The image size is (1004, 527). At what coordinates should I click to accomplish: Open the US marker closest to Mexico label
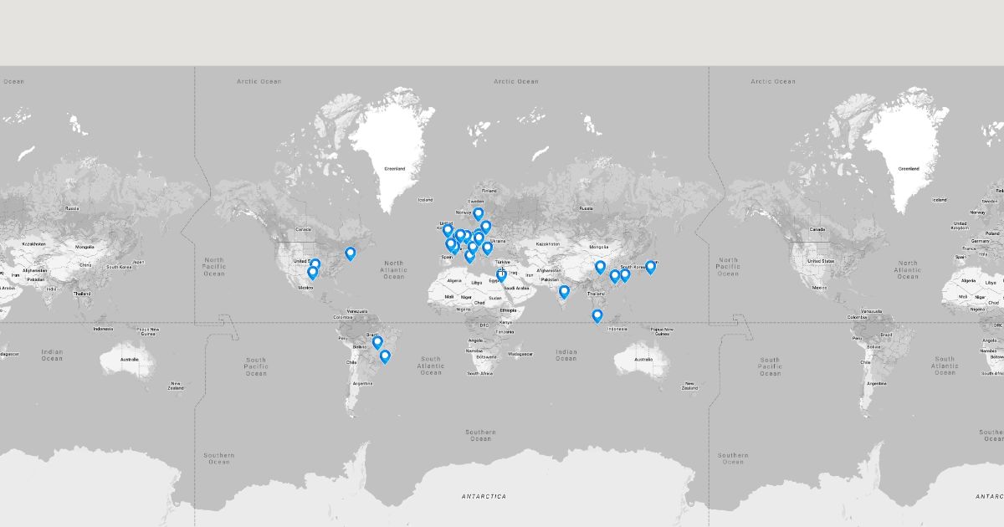click(x=312, y=273)
